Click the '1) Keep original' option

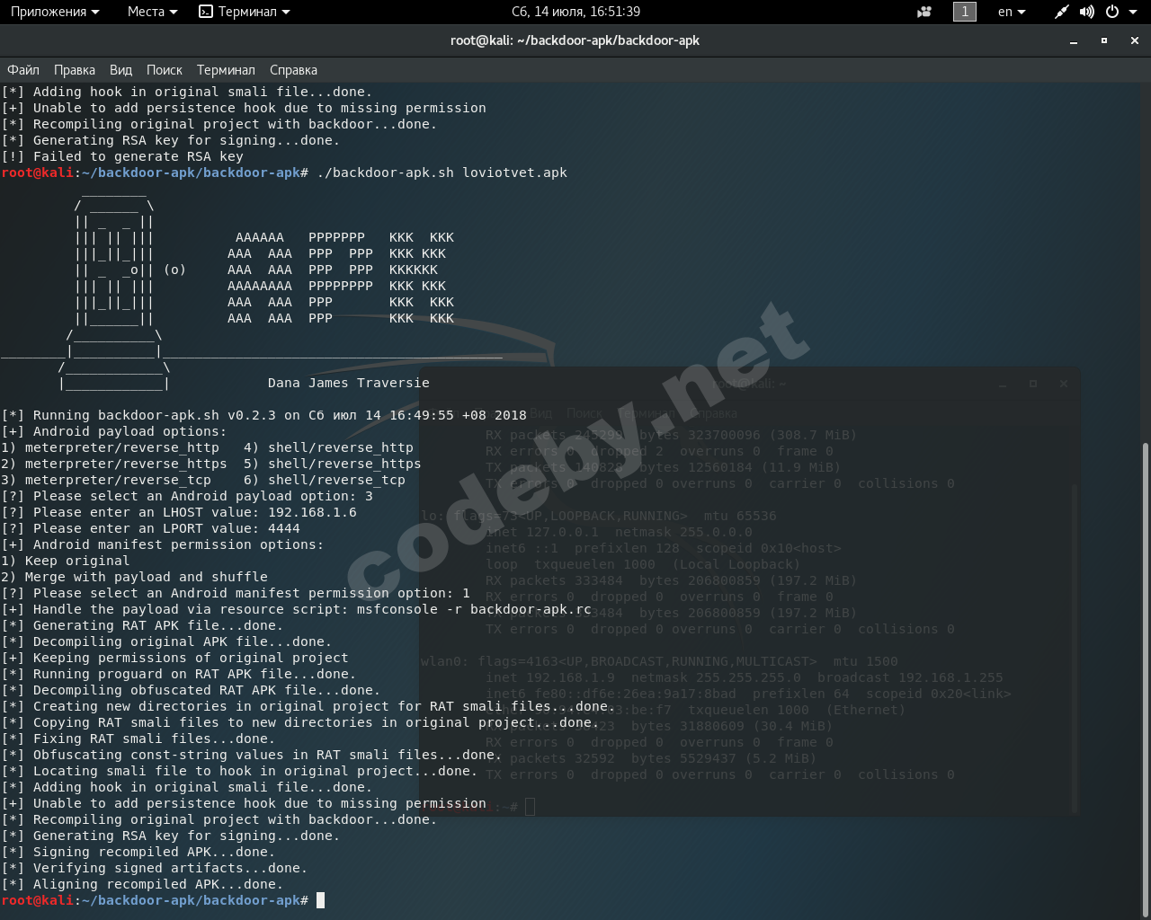(66, 561)
